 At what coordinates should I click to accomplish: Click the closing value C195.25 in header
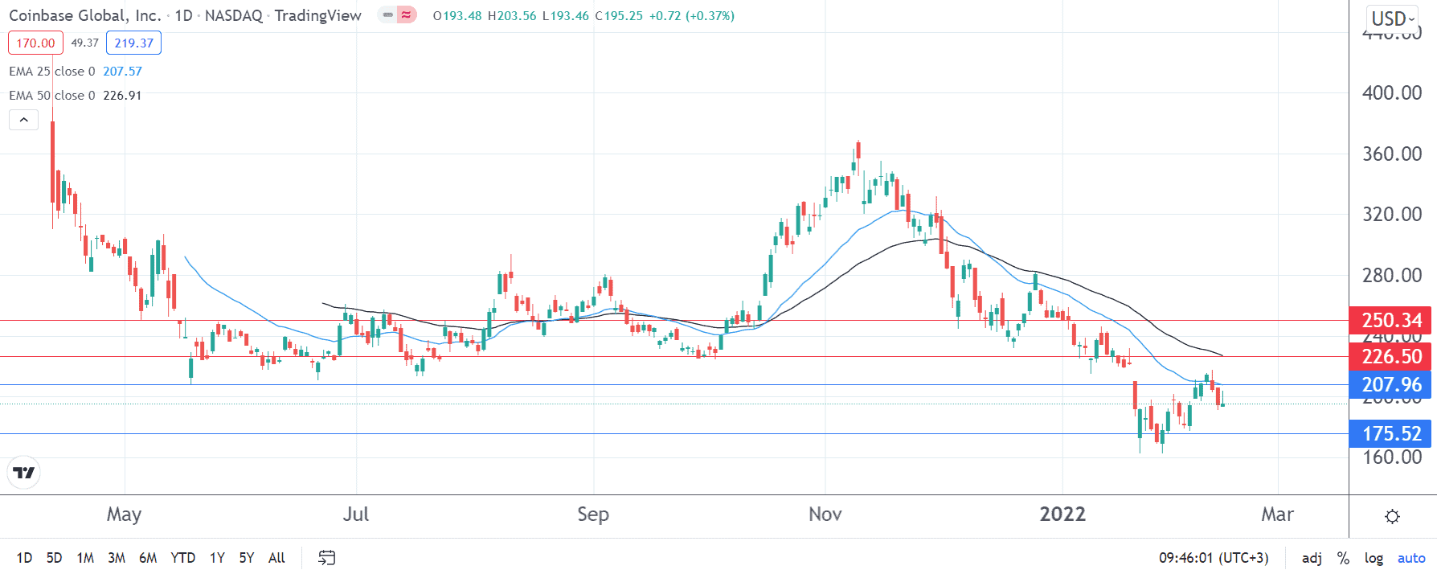[x=619, y=15]
